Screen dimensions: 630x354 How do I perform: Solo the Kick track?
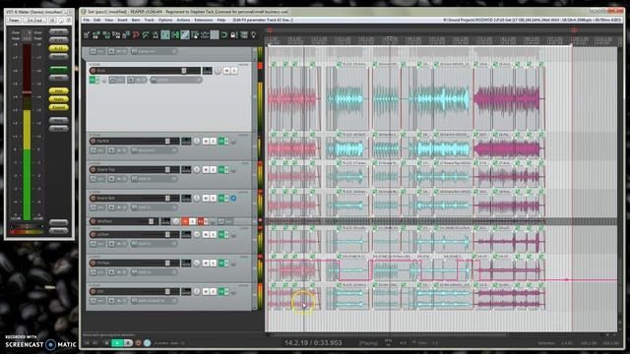point(234,71)
